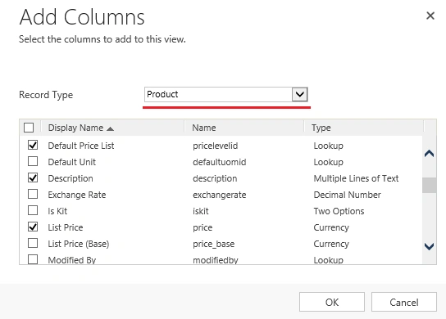Viewport: 446px width, 319px height.
Task: Uncheck the Description column checkbox
Action: tap(33, 178)
